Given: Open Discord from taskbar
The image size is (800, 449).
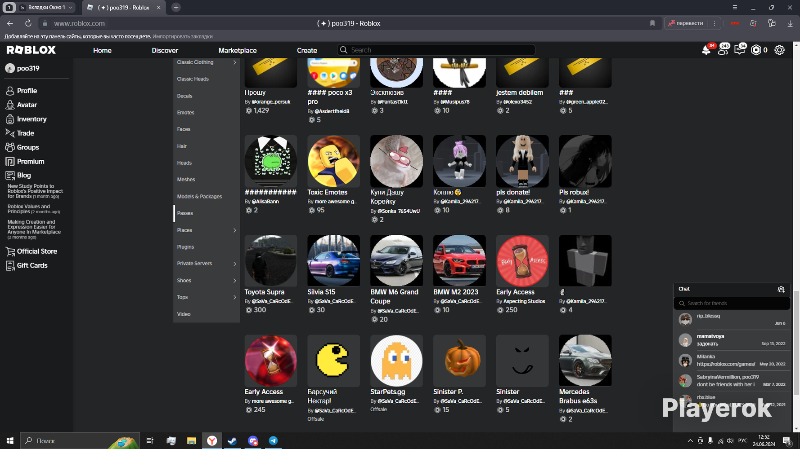Looking at the screenshot, I should pos(253,441).
